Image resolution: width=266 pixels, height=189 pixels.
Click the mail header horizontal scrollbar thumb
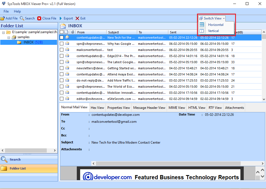168,164
